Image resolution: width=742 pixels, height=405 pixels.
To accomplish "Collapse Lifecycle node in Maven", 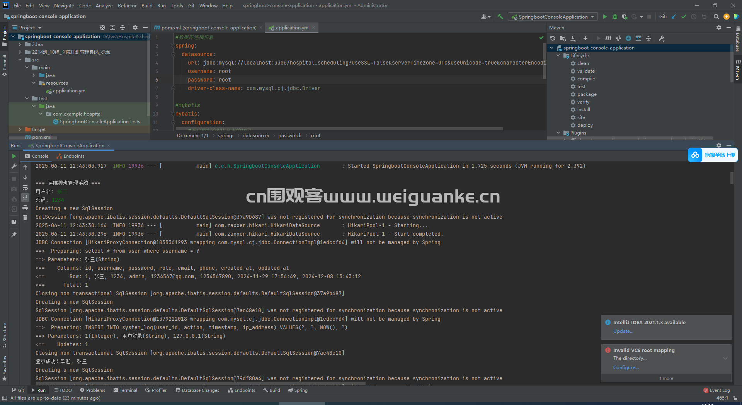I will coord(558,56).
